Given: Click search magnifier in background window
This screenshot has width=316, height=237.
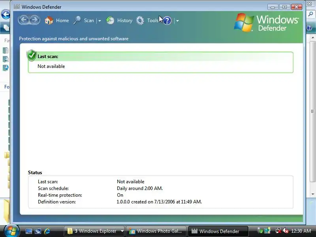Looking at the screenshot, I should (310, 14).
